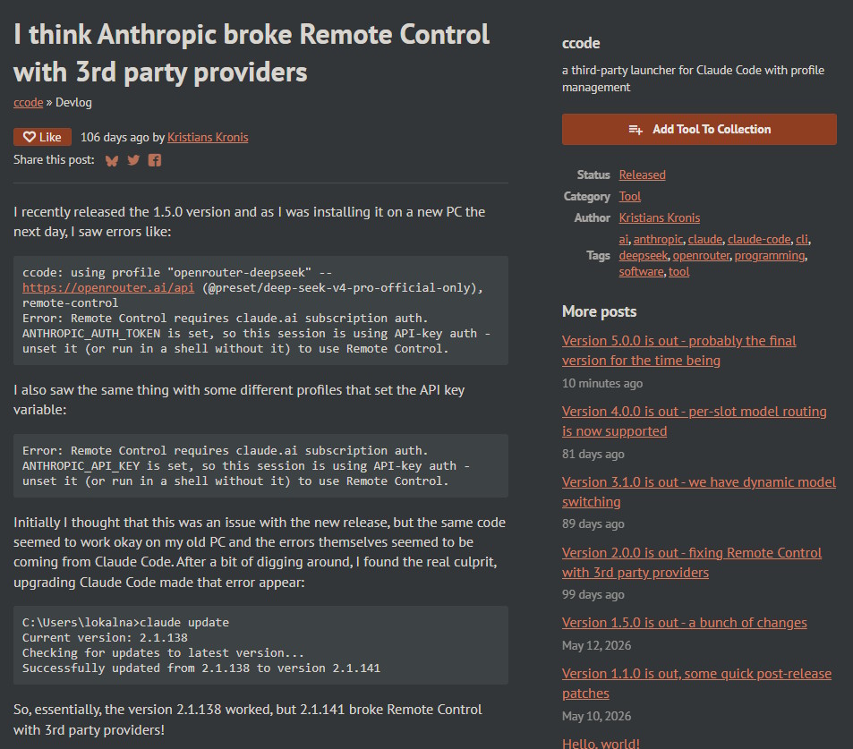Open post 'Version 1.5.0 is out'
The image size is (853, 749).
click(685, 623)
